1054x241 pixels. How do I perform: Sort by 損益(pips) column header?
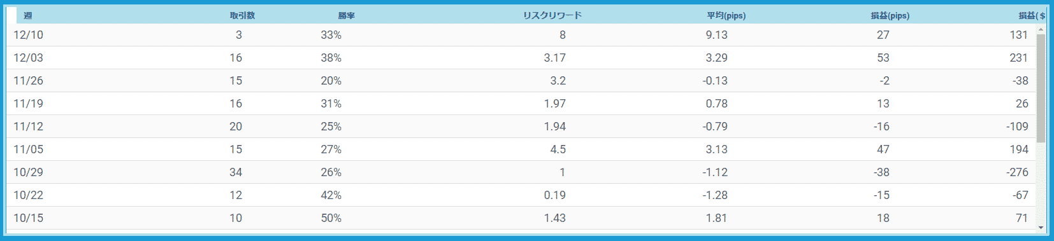[890, 15]
